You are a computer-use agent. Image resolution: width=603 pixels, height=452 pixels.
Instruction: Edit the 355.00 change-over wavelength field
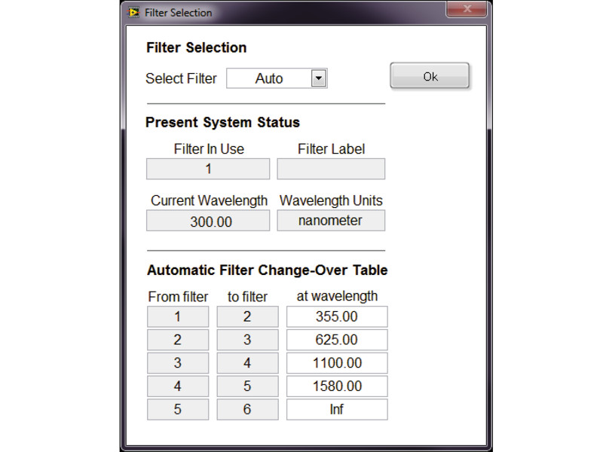(337, 317)
